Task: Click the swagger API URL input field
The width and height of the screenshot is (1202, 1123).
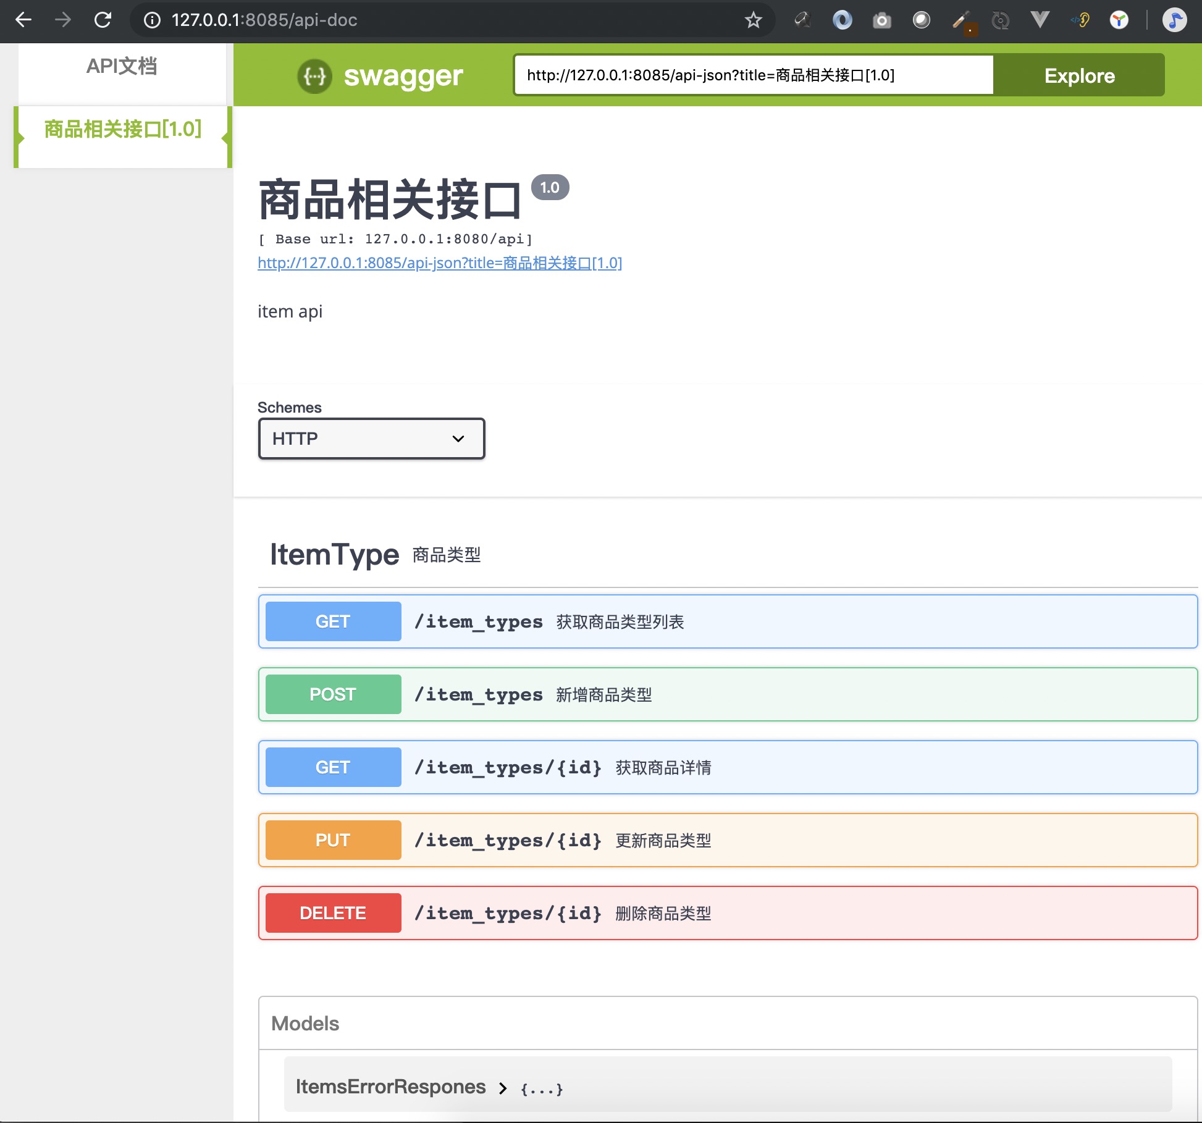Action: (753, 75)
